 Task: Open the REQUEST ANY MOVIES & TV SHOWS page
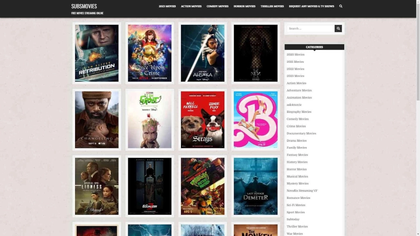[311, 6]
